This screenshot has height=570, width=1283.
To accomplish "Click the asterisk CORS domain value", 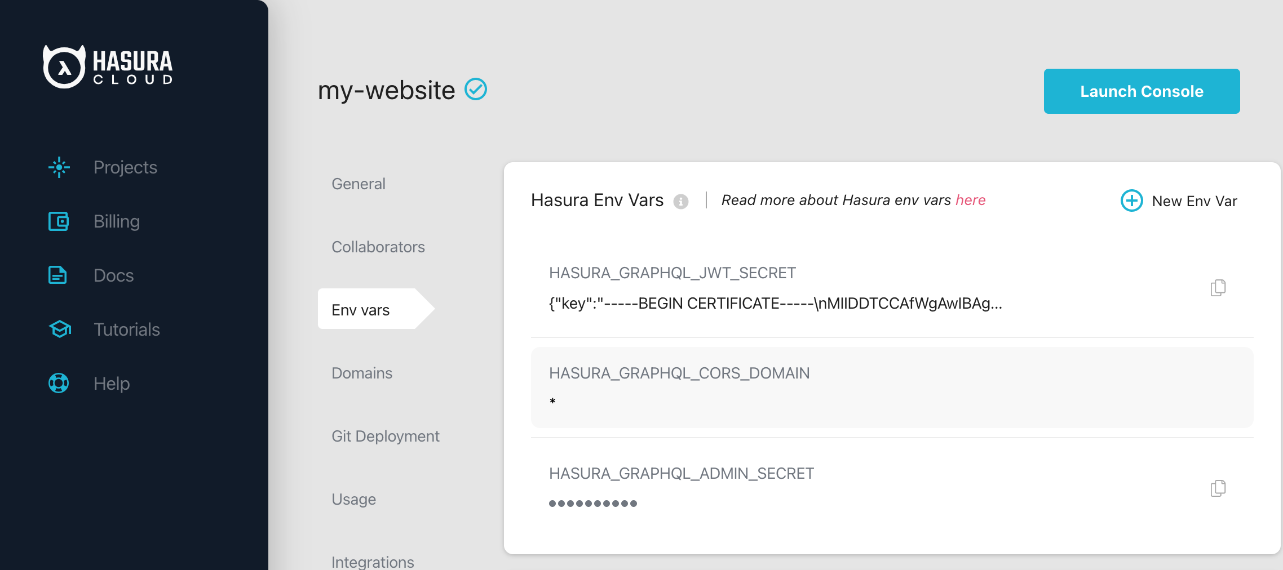I will [552, 402].
